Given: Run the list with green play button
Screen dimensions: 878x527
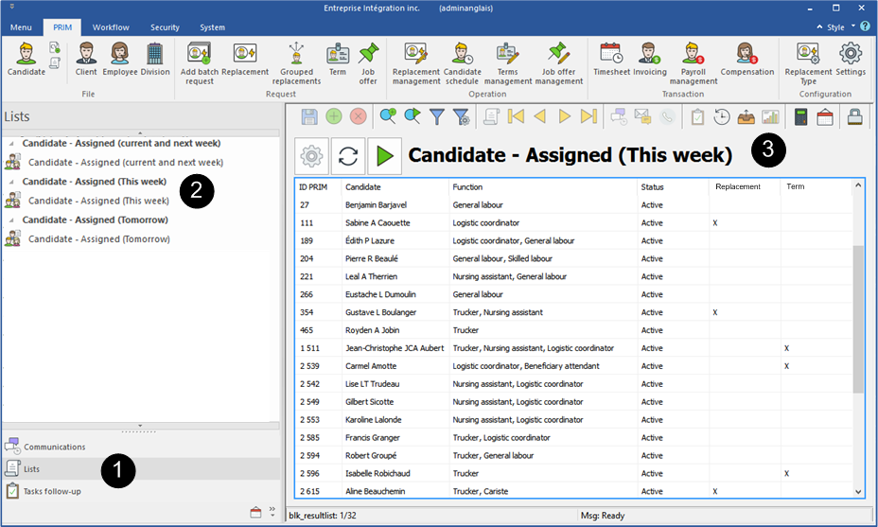Looking at the screenshot, I should click(x=385, y=156).
